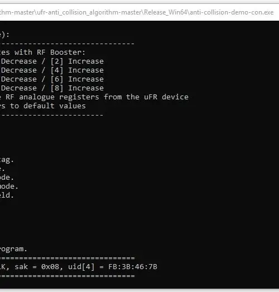Click Decrease on the [6] Increase row
This screenshot has height=292, width=279.
[19, 79]
